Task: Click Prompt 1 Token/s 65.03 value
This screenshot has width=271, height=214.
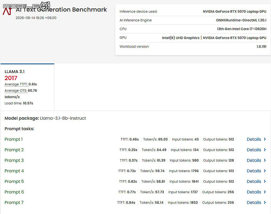Action: (163, 139)
